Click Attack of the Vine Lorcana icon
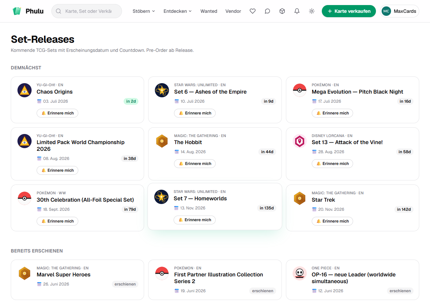Image resolution: width=430 pixels, height=303 pixels. (x=300, y=141)
